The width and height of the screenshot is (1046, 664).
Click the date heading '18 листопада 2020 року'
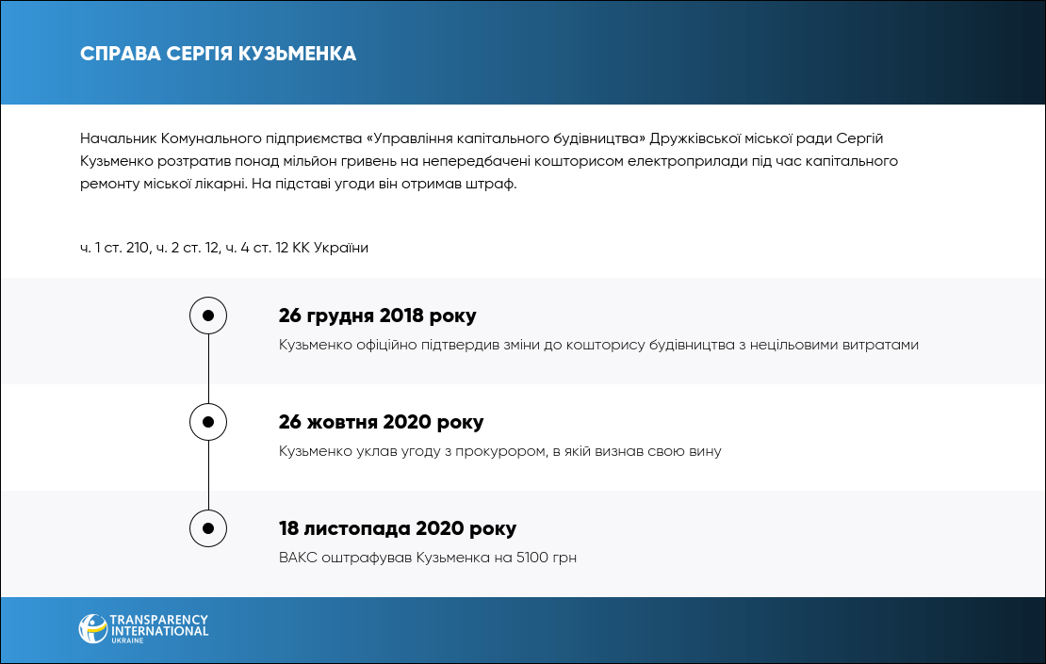click(398, 528)
